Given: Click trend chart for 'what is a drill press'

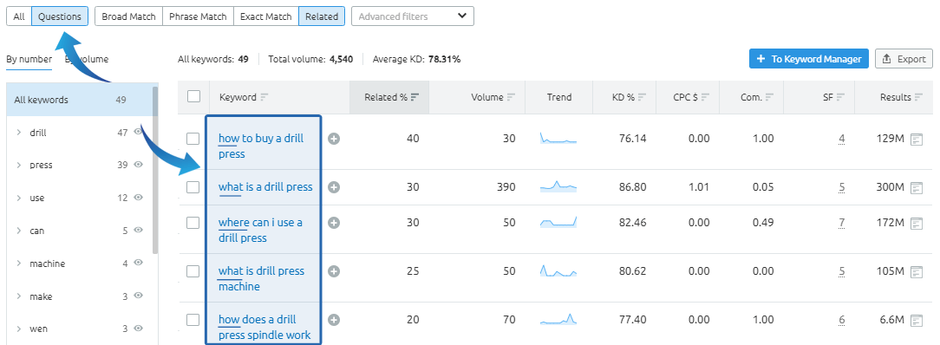Looking at the screenshot, I should point(558,186).
